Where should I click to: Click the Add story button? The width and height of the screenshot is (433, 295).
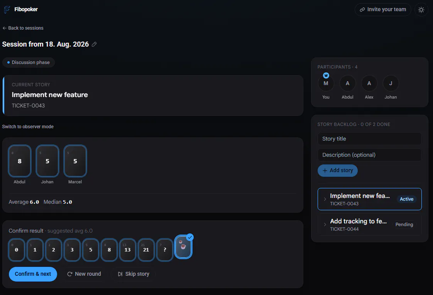pos(337,170)
